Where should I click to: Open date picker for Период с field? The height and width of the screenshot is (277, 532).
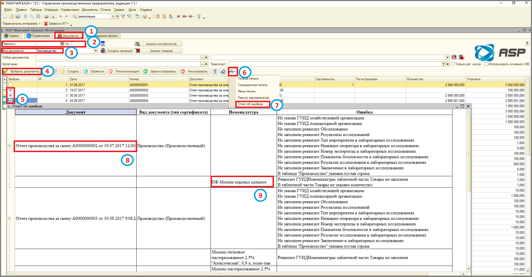click(x=62, y=44)
